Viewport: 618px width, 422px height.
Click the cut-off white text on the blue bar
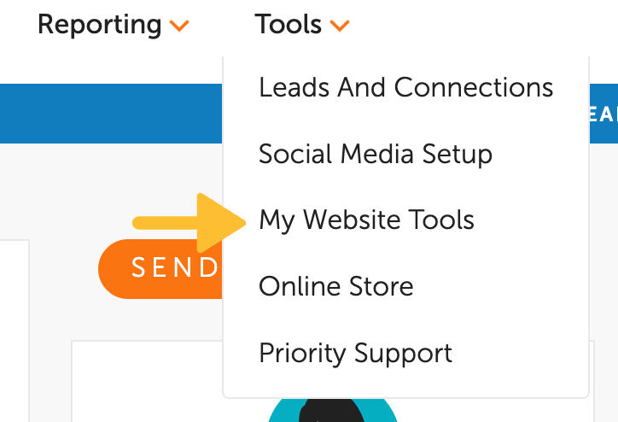click(606, 114)
